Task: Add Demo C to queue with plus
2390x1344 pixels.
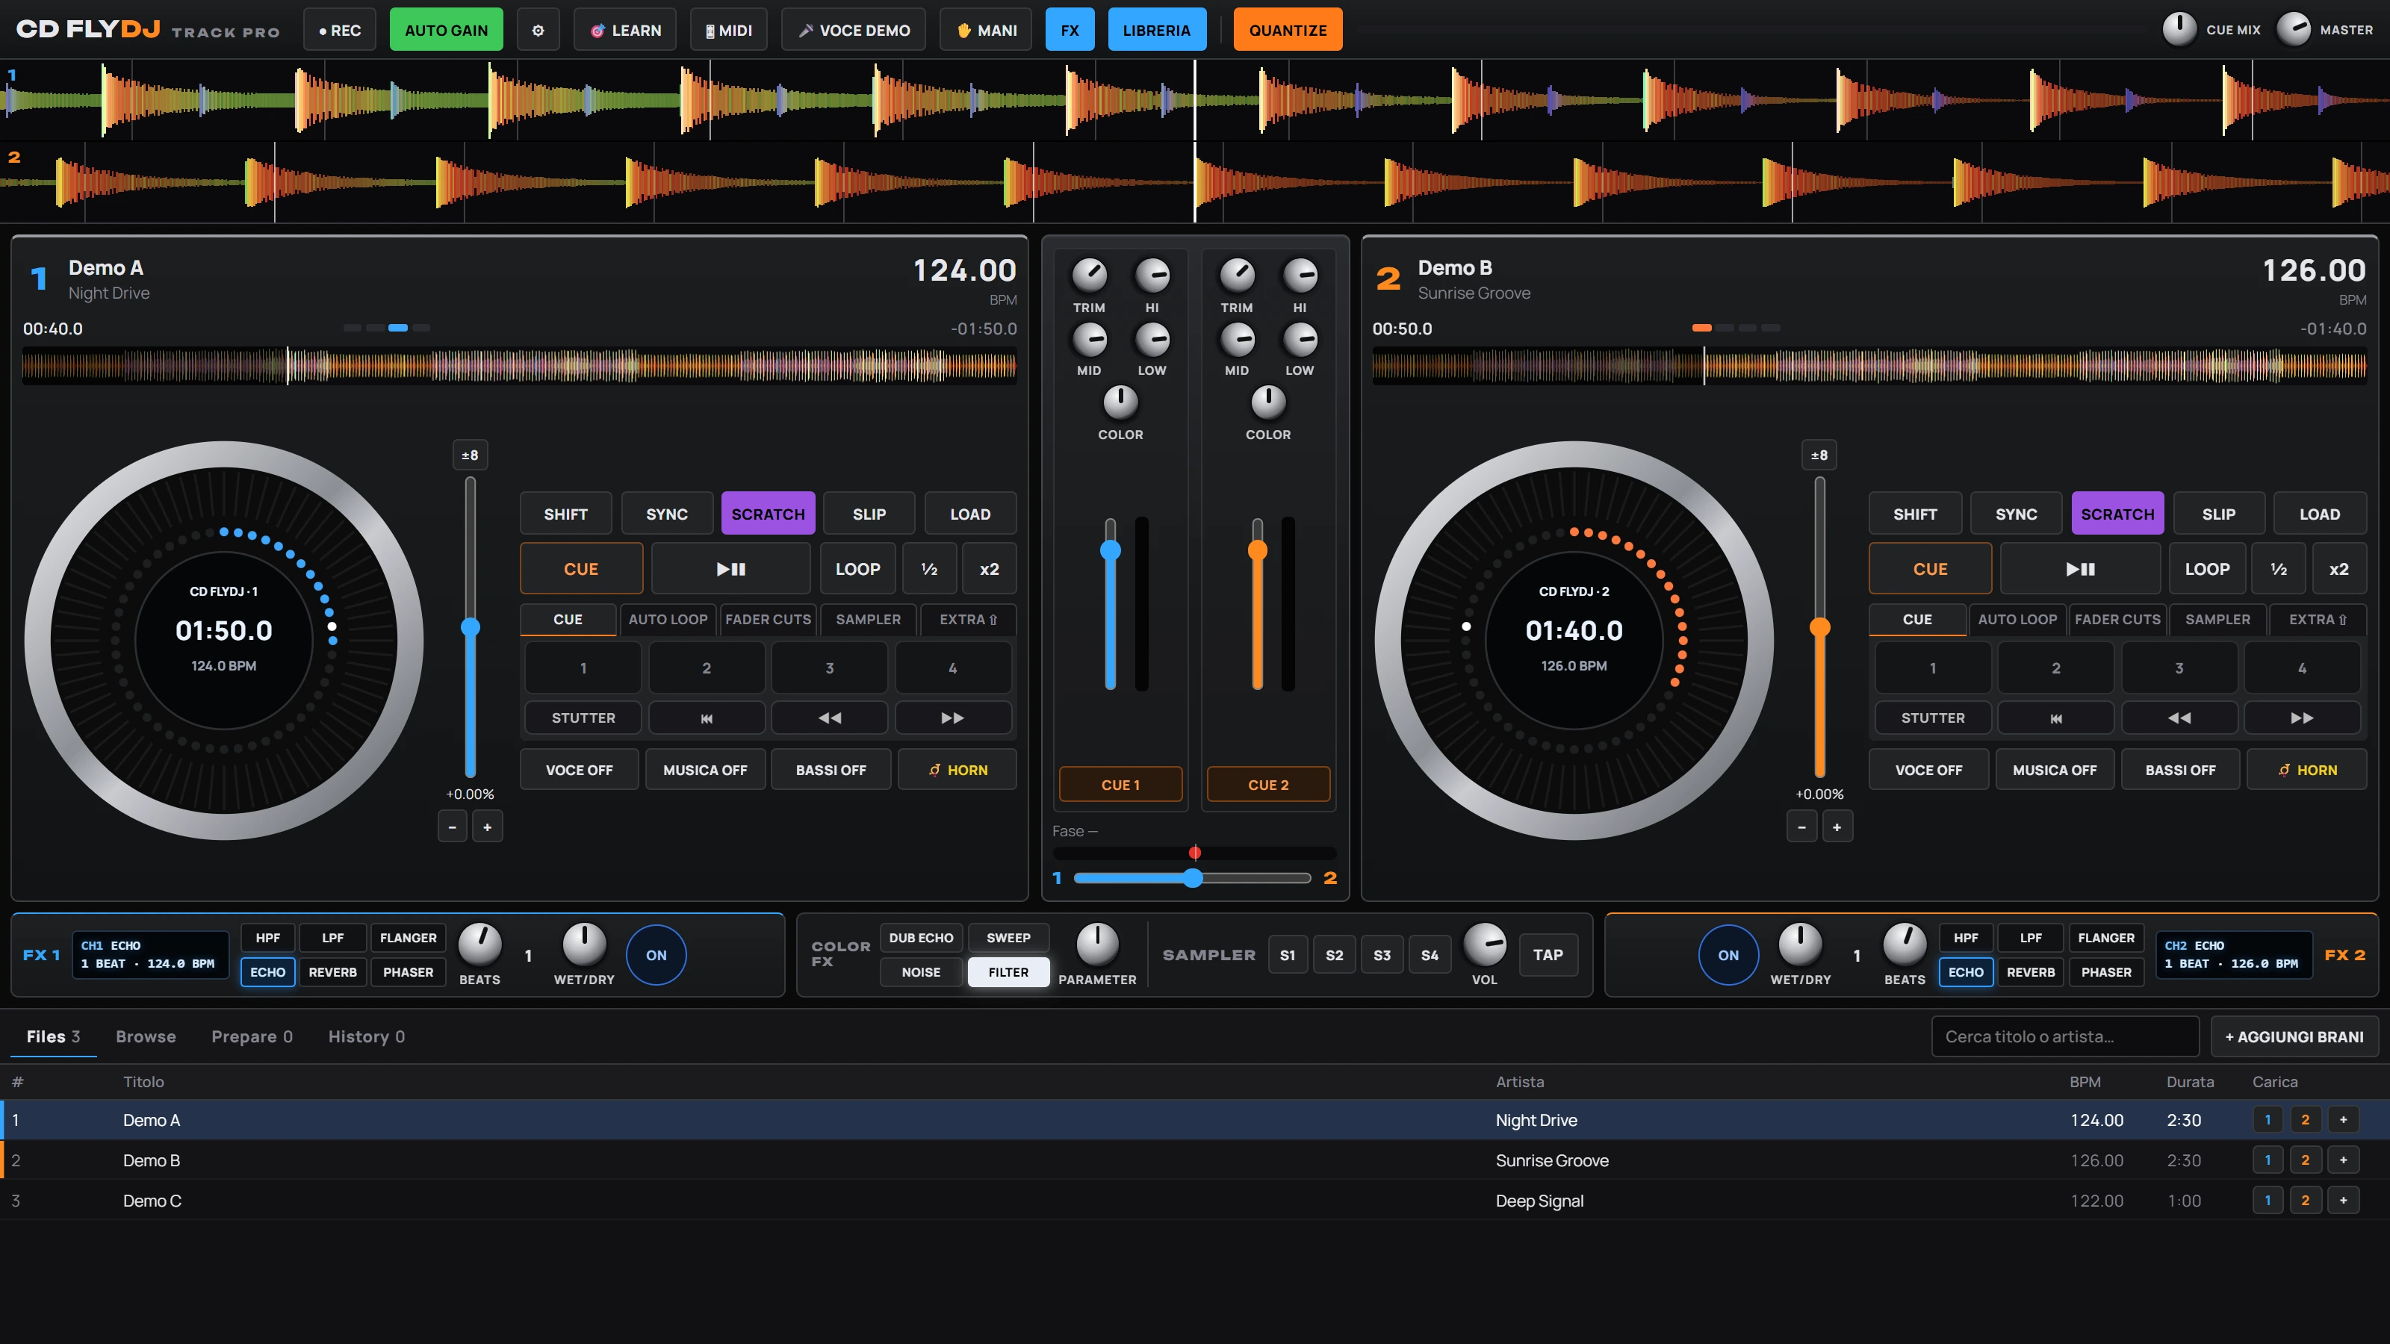Action: [2344, 1200]
